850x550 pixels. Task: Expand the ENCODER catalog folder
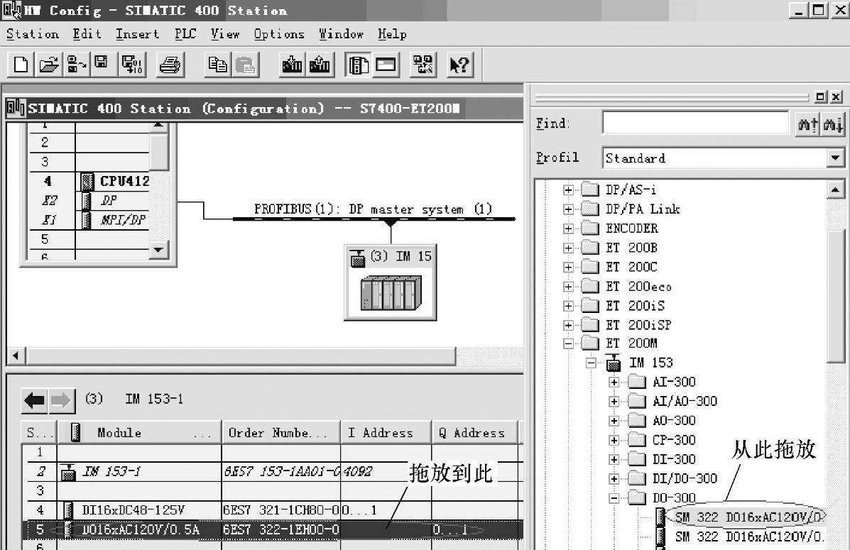pyautogui.click(x=568, y=229)
